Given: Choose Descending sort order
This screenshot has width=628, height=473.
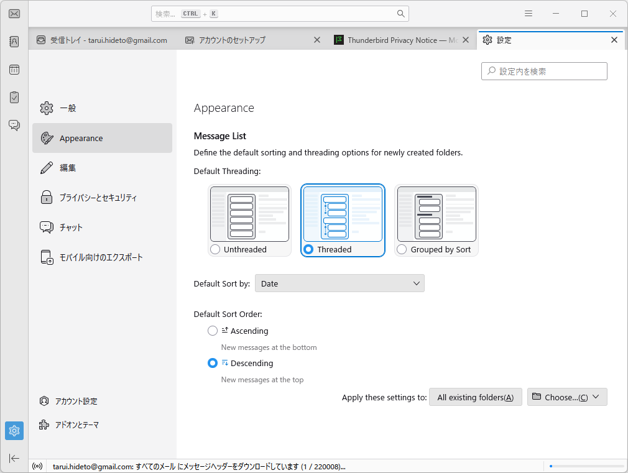Looking at the screenshot, I should click(x=213, y=363).
